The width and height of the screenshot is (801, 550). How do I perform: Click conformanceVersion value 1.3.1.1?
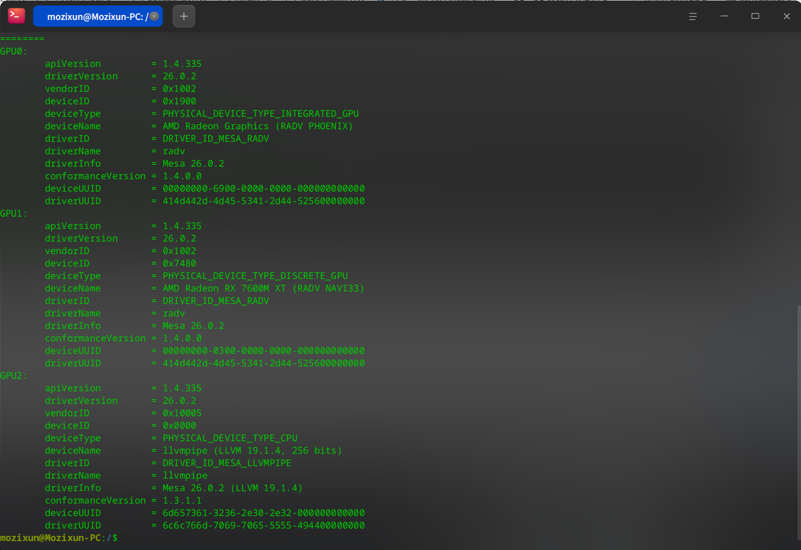(x=182, y=501)
